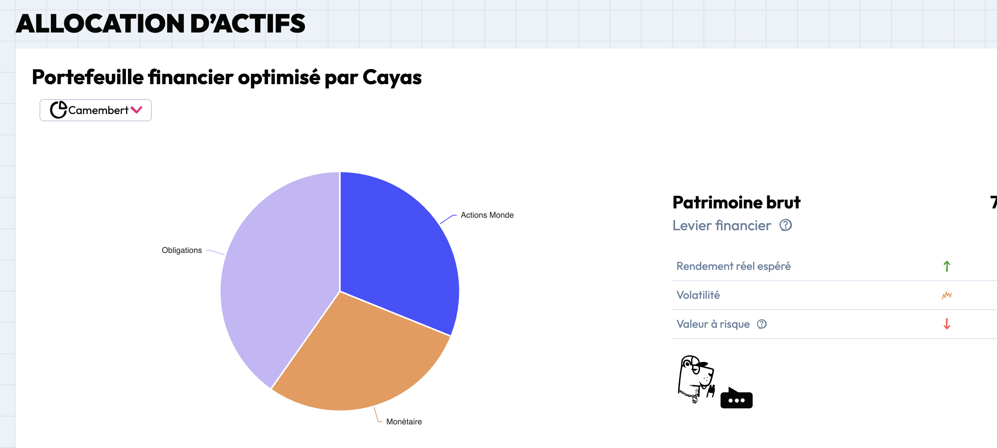The width and height of the screenshot is (997, 448).
Task: Click the help icon beside Levier financier
Action: 786,225
